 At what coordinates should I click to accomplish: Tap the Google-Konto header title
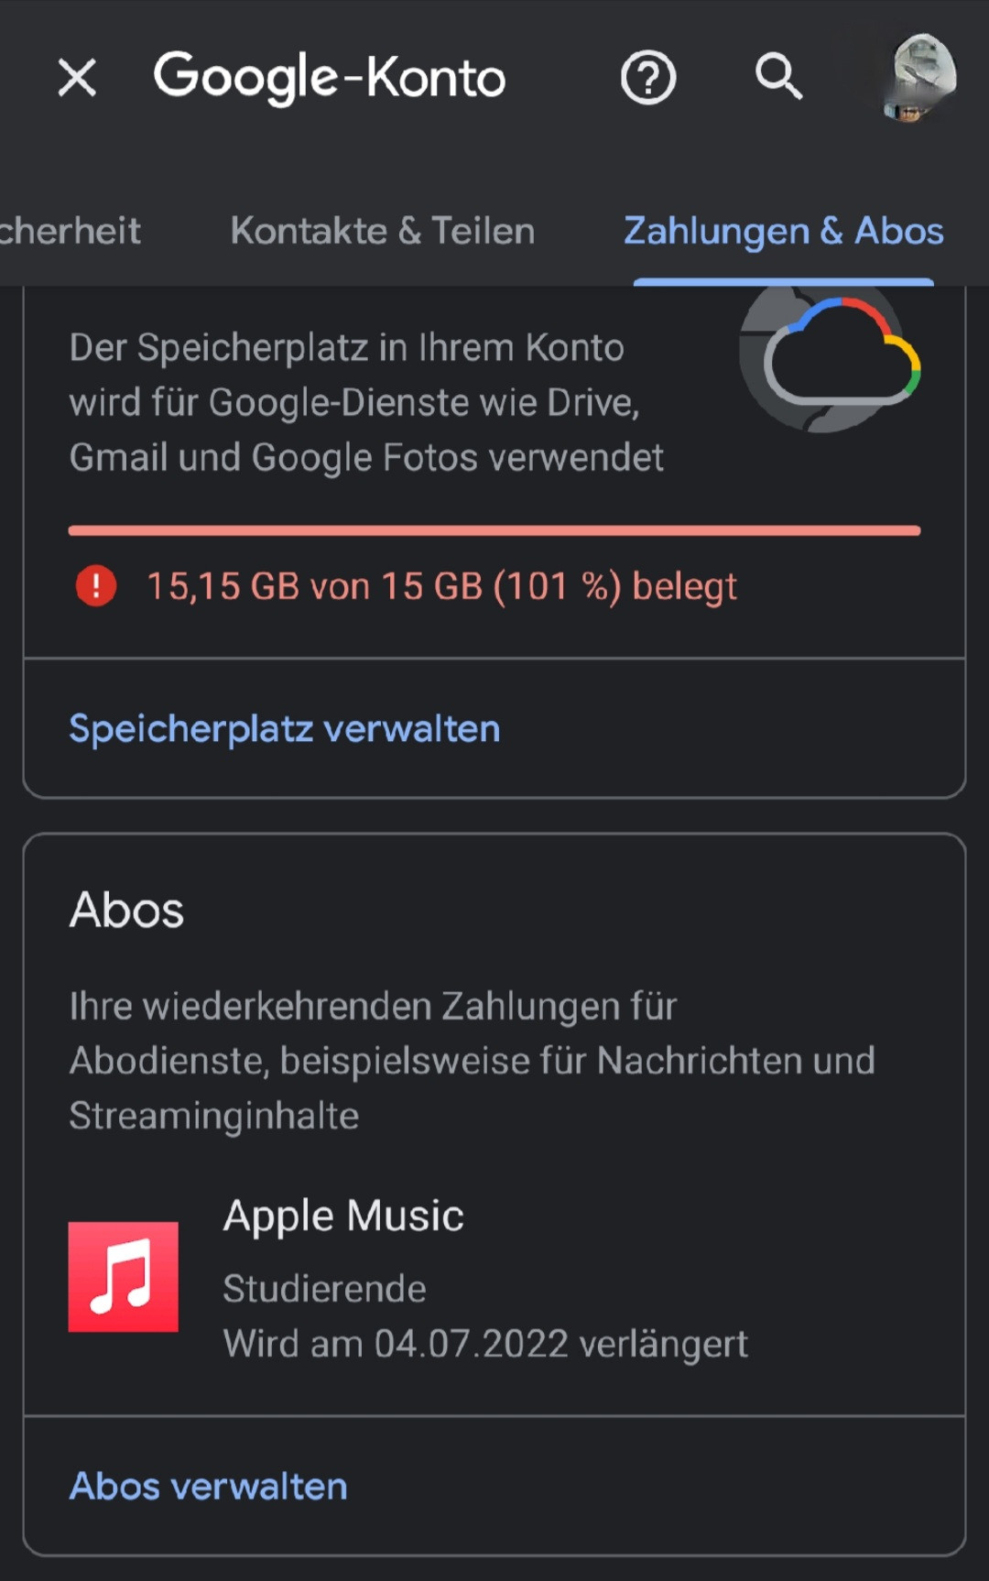tap(330, 77)
